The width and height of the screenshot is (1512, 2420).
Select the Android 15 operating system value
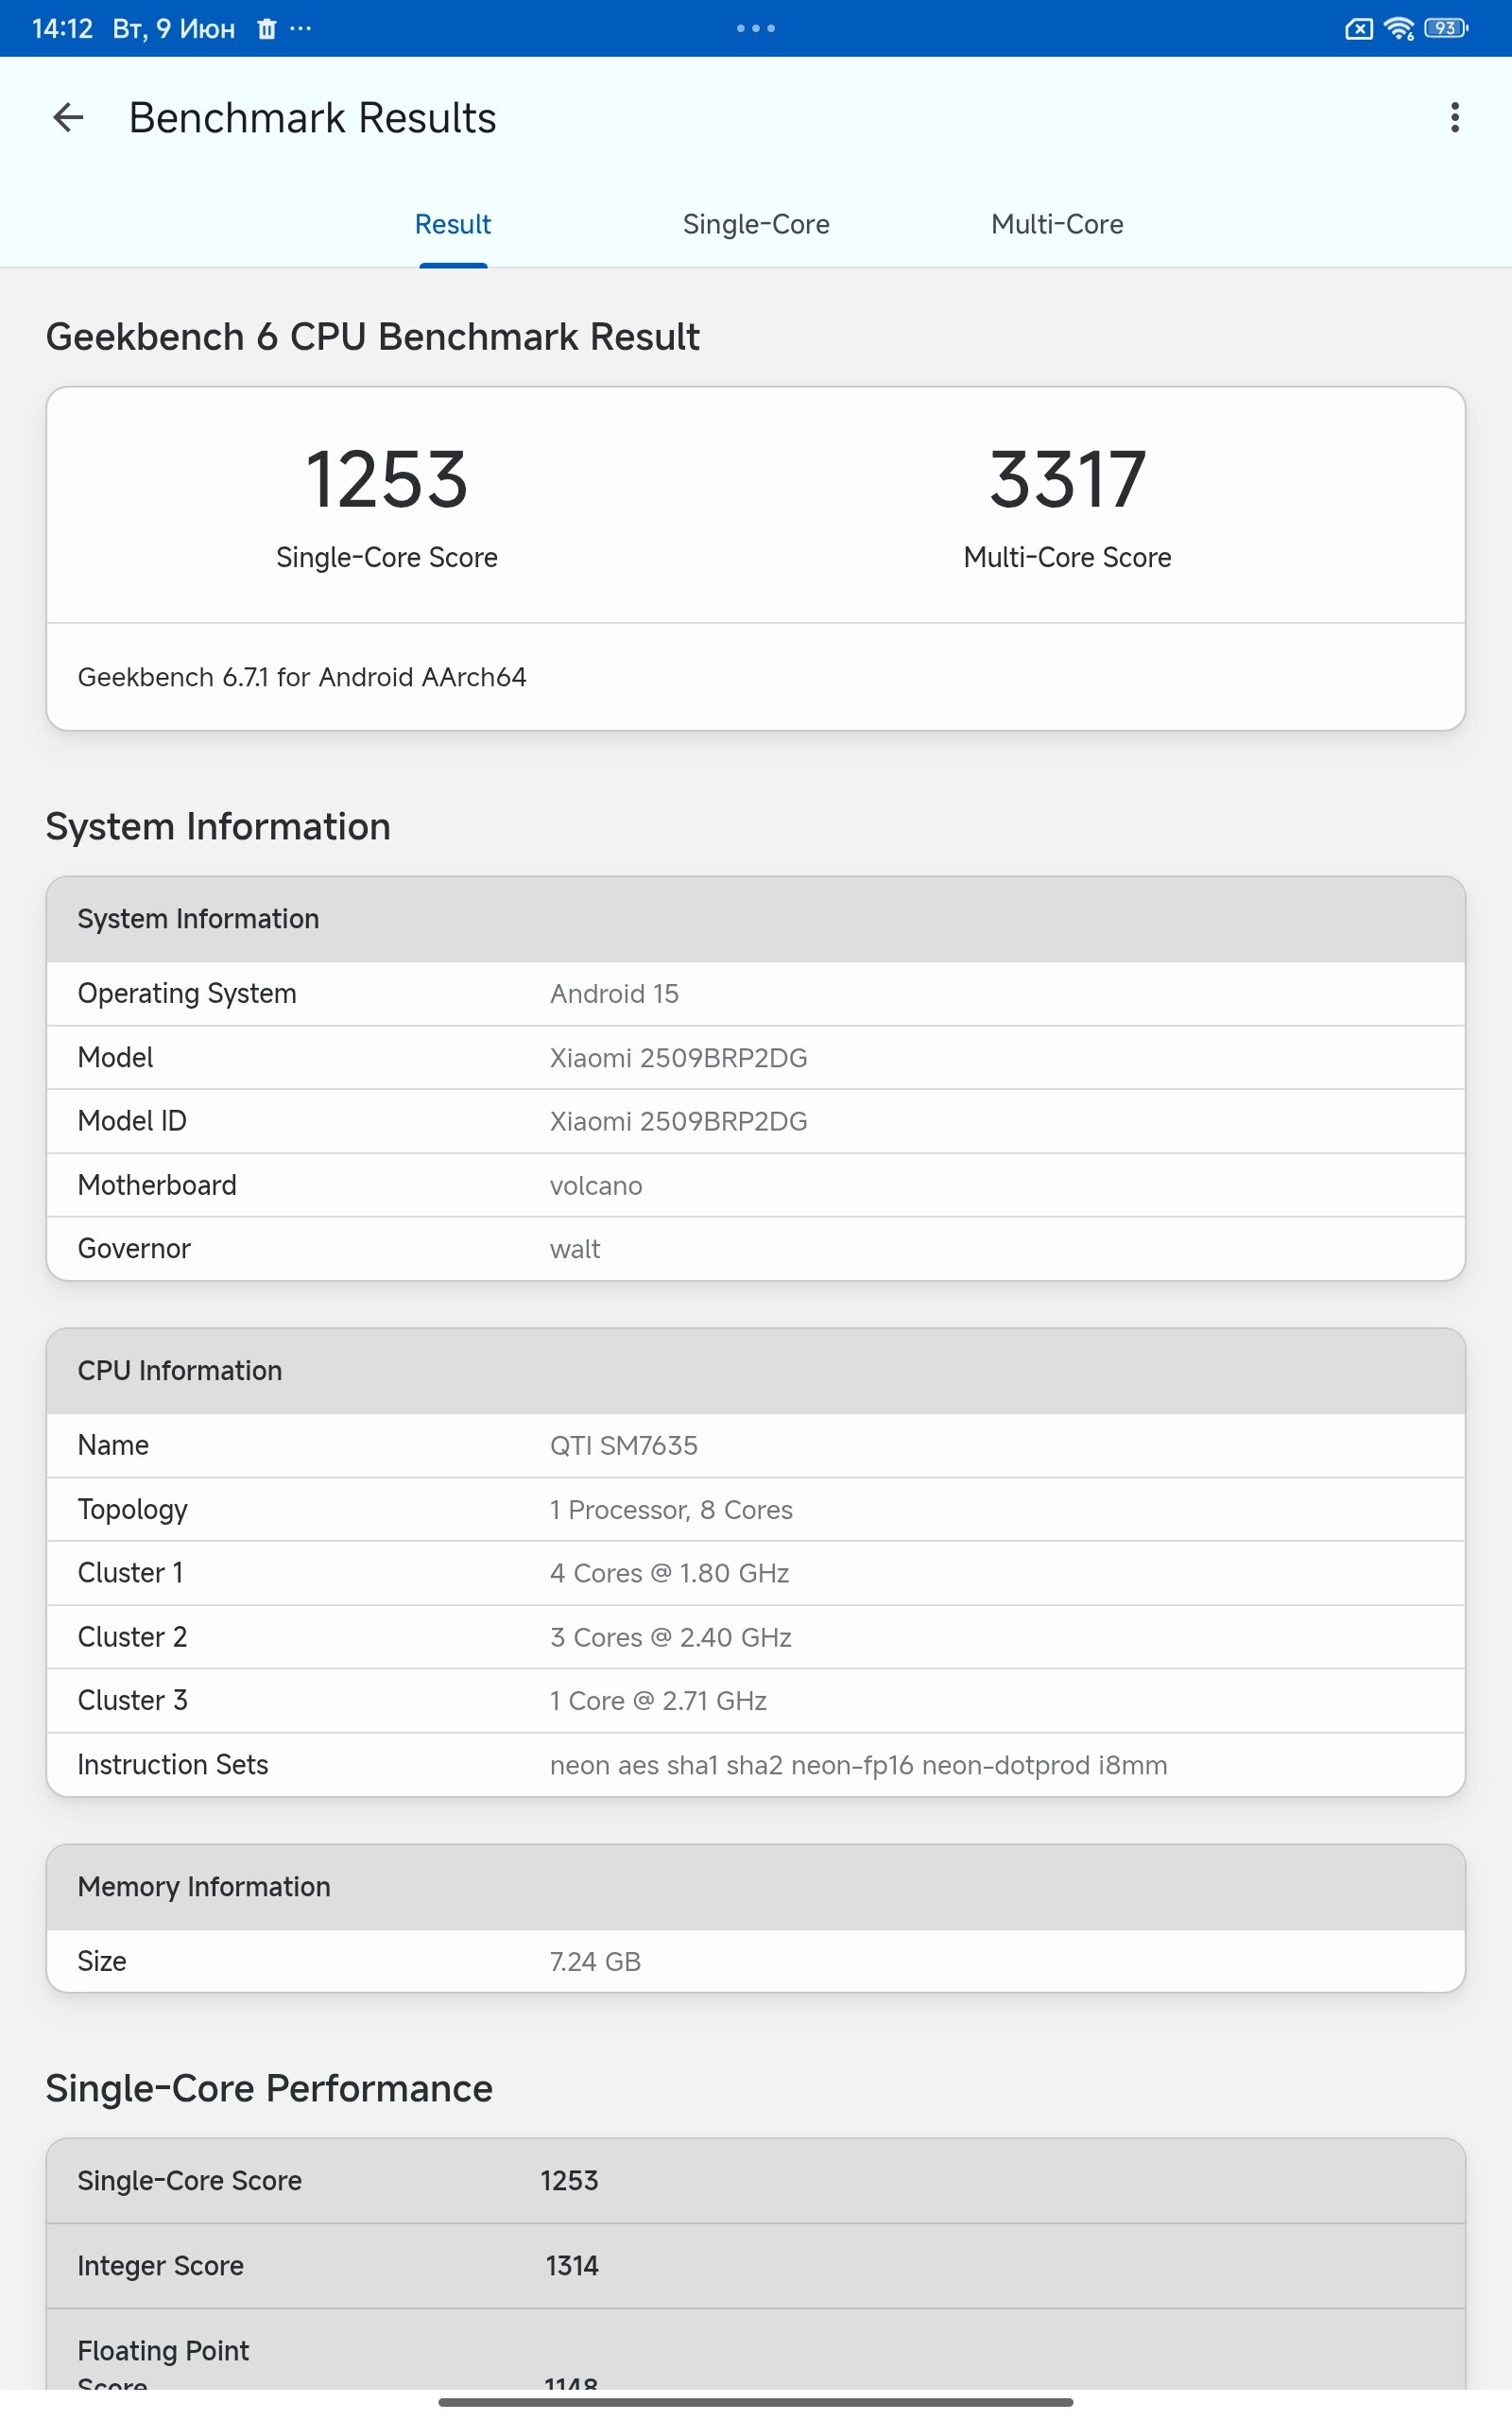coord(614,994)
